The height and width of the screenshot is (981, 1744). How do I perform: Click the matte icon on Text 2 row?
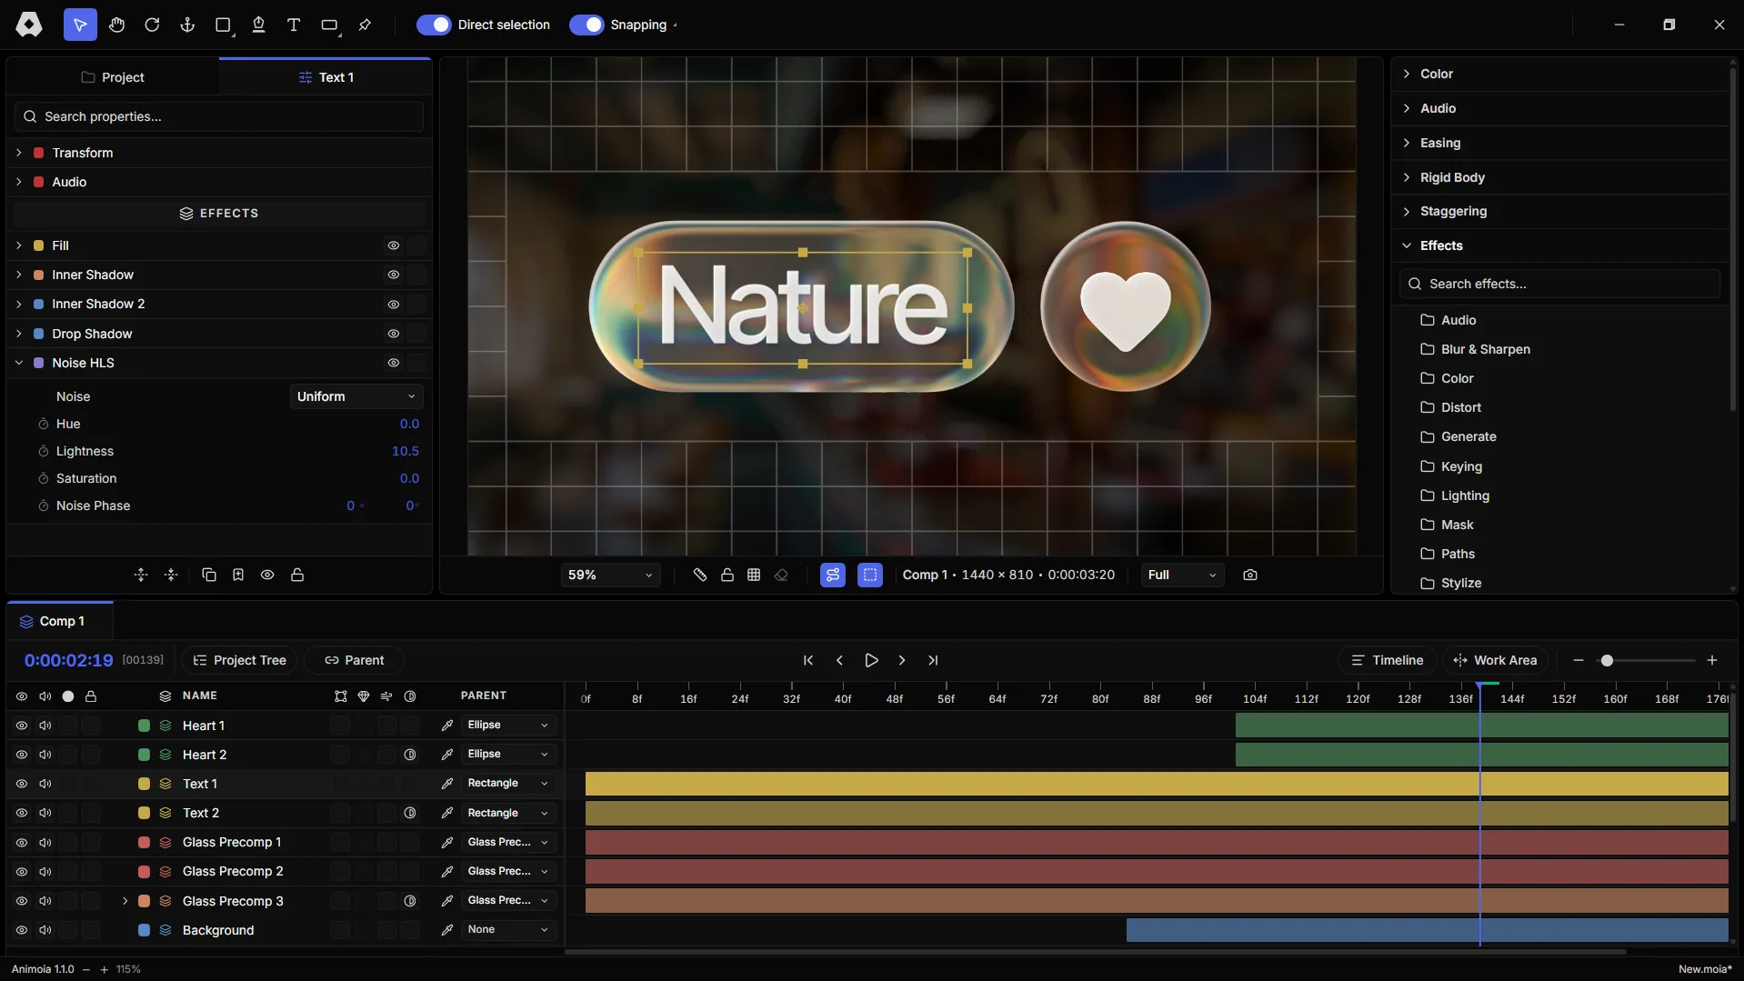tap(410, 813)
